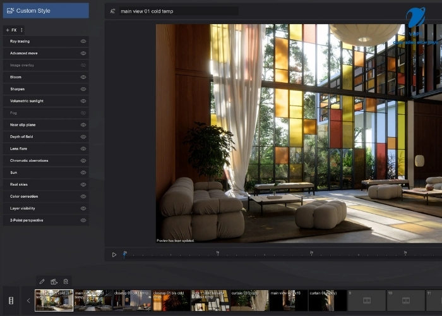Select the Volumetric sunlight effect
The height and width of the screenshot is (316, 442).
point(38,101)
